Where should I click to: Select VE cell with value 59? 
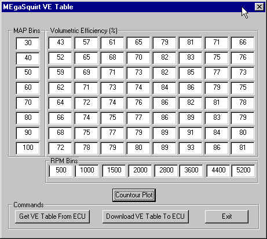click(60, 73)
